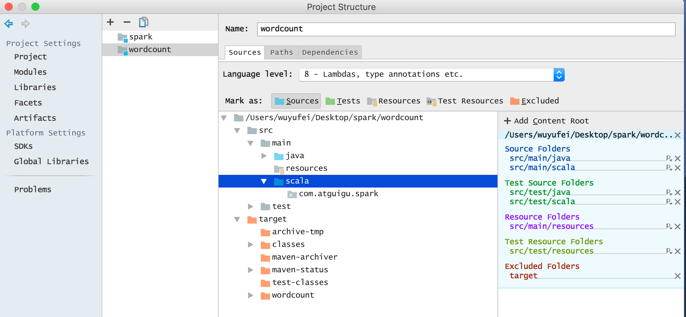
Task: Click the remove module minus icon
Action: point(127,22)
